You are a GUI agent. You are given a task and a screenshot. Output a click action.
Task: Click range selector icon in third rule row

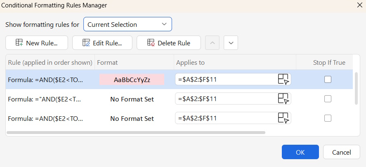[283, 118]
